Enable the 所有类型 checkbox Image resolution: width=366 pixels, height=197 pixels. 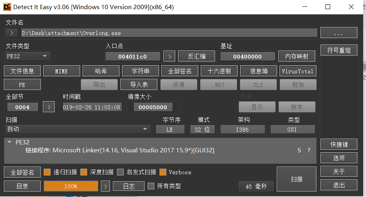(151, 186)
